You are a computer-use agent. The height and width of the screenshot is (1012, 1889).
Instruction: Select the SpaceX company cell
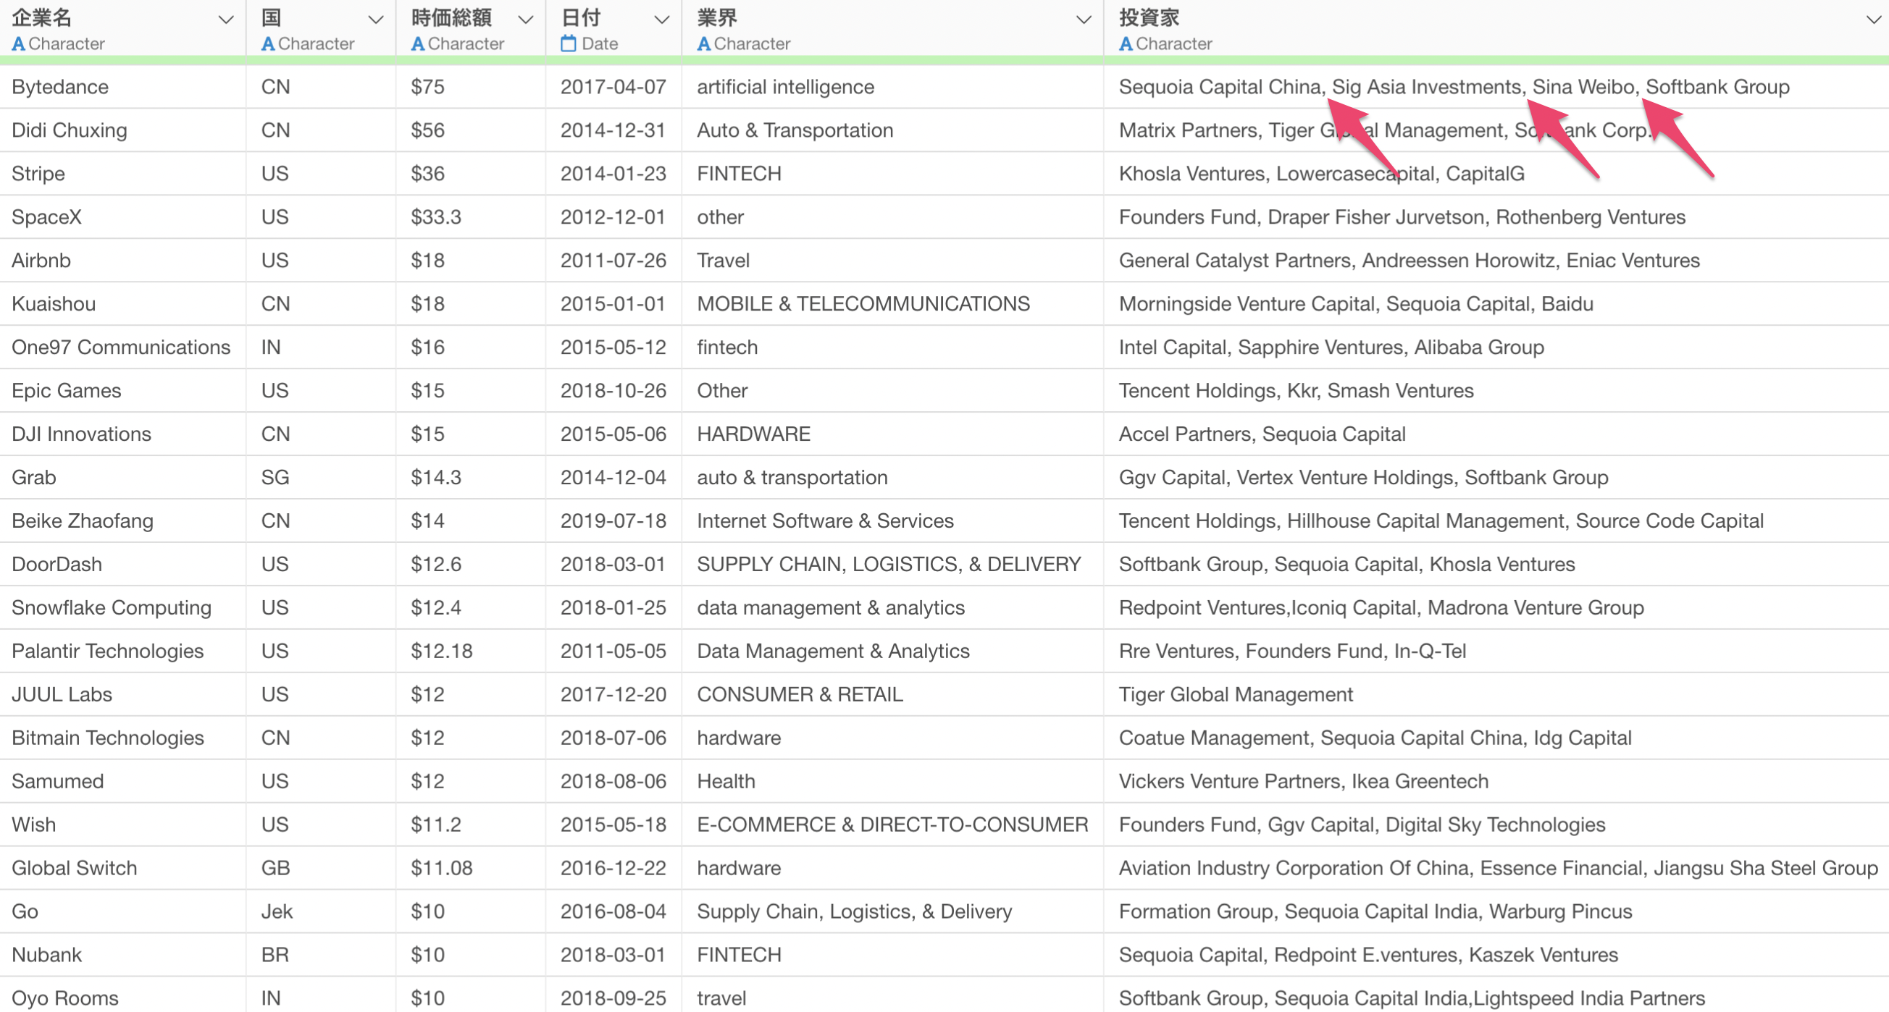(122, 217)
